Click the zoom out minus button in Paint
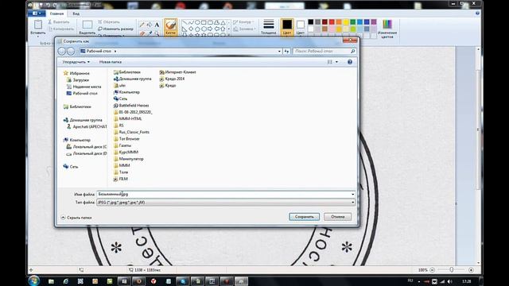Screen dimensions: 509x286 coord(432,270)
